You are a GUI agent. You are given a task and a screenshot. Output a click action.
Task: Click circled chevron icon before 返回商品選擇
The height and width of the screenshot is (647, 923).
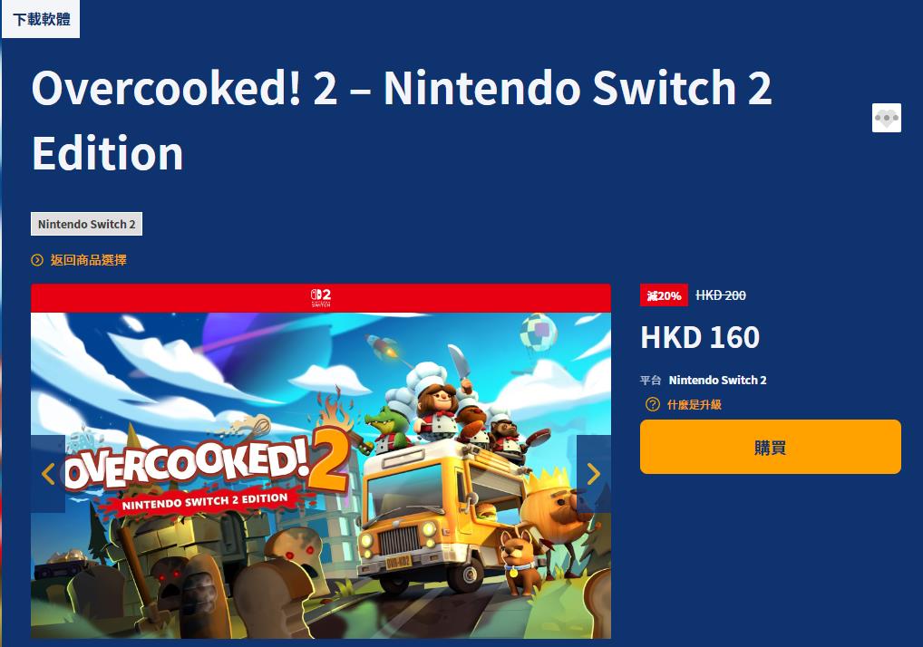click(x=37, y=260)
